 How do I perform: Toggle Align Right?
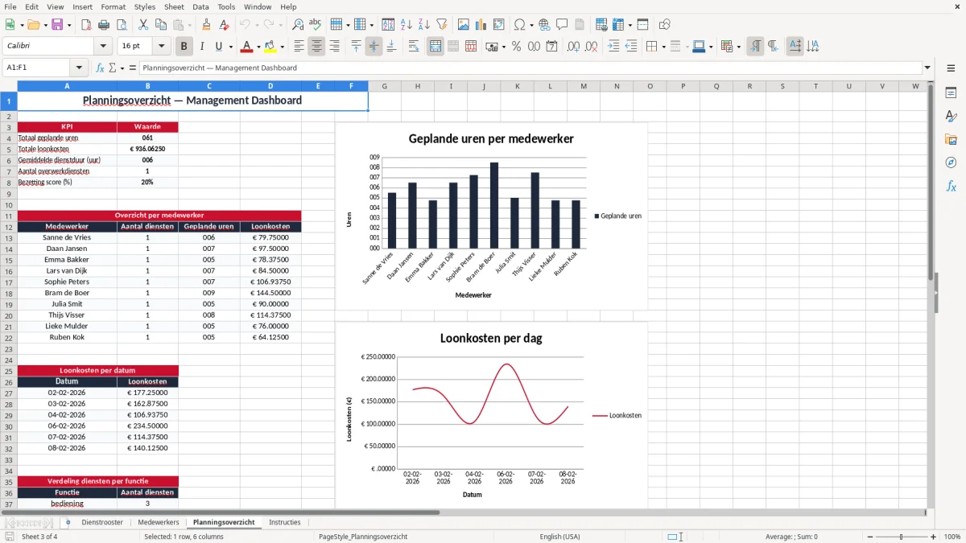(x=334, y=47)
